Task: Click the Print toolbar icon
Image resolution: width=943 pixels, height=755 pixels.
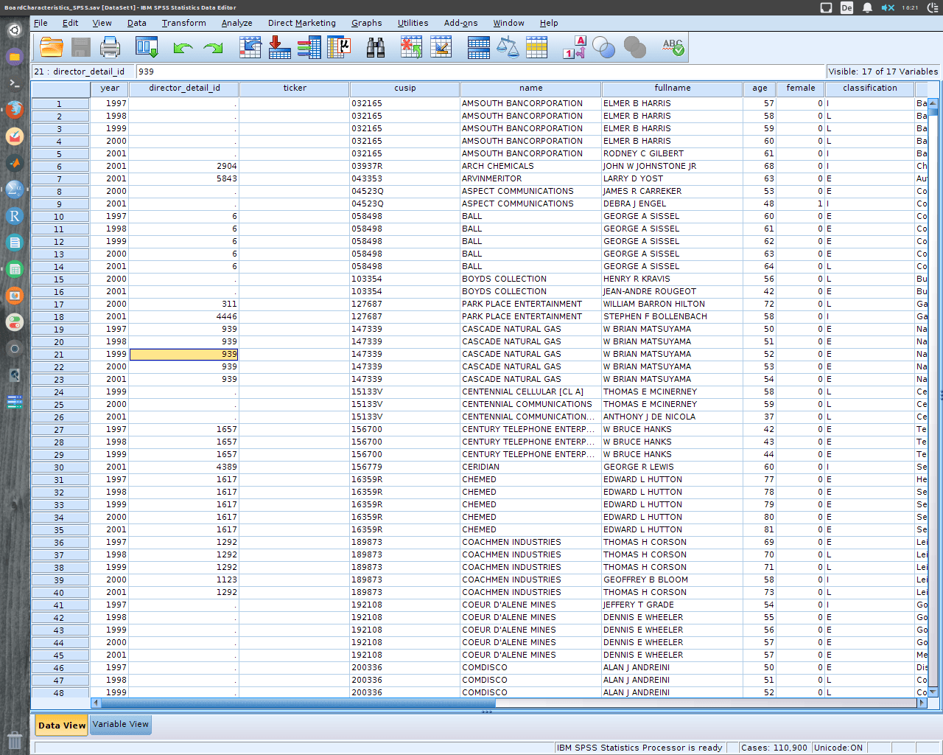Action: pyautogui.click(x=109, y=46)
